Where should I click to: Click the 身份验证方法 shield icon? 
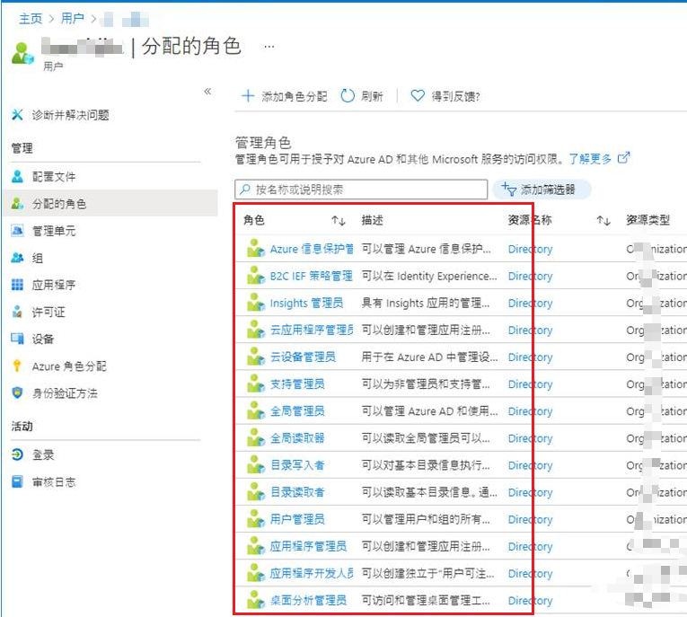(x=17, y=393)
